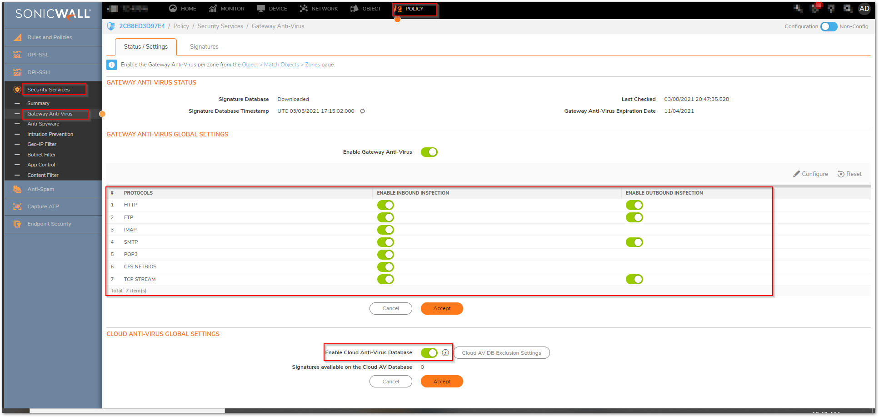Toggle FTP inbound inspection
879x417 pixels.
385,217
